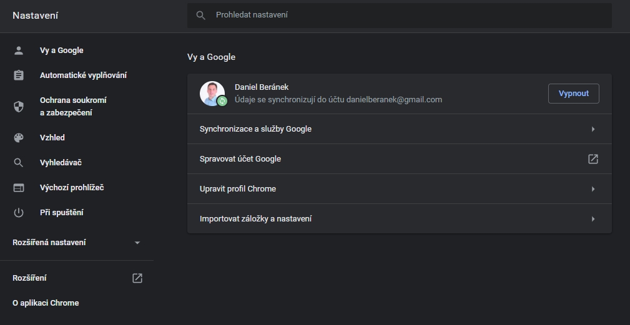630x325 pixels.
Task: Expand Importovat záložky a nastavení arrow
Action: [x=593, y=219]
